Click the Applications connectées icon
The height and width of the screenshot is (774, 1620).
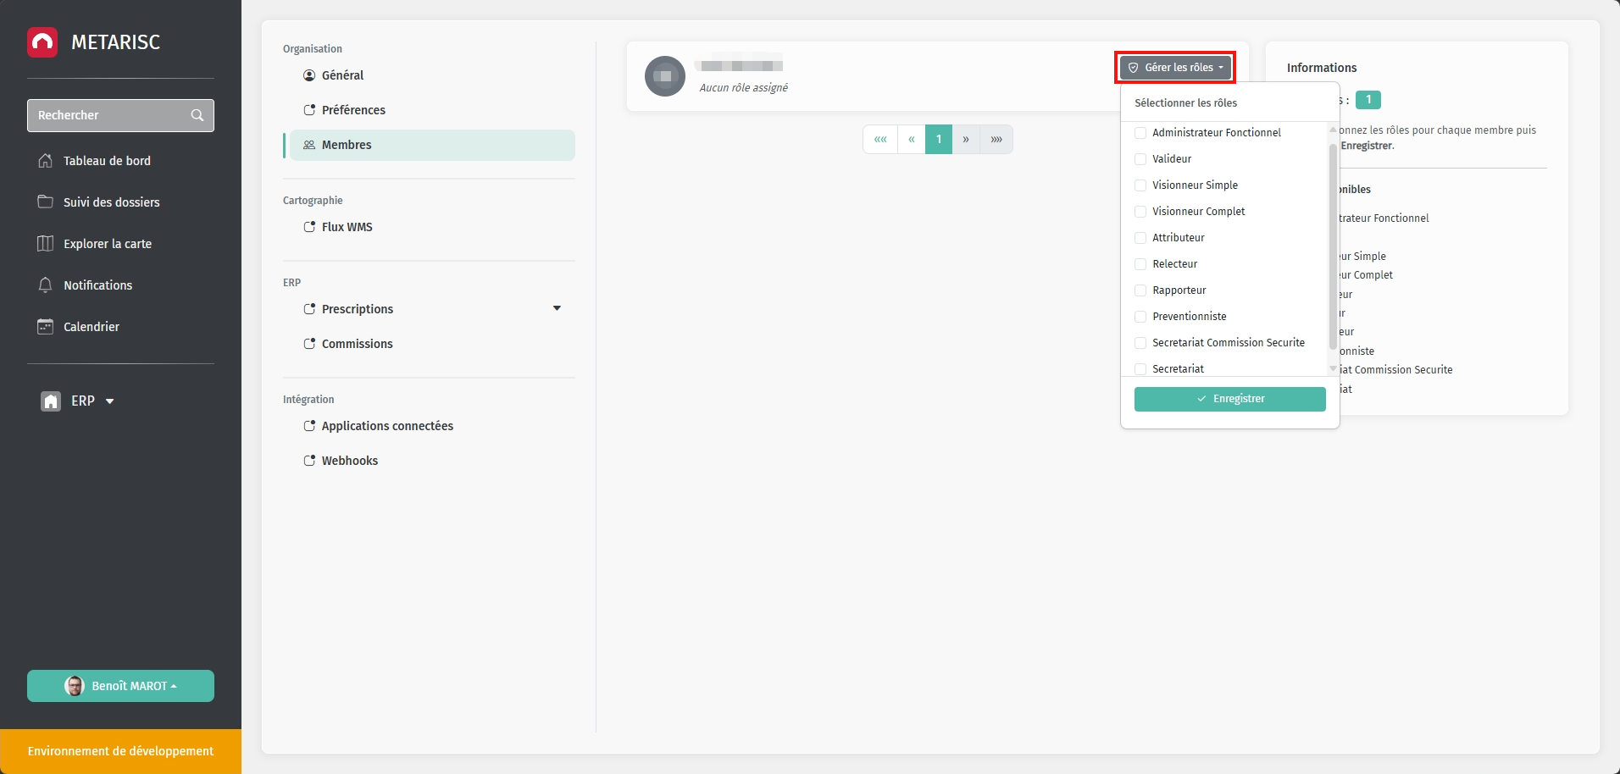309,426
